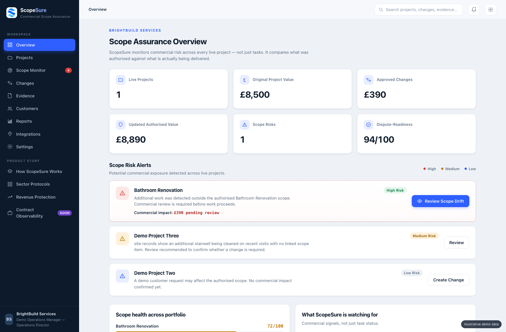Click £390 pending review text

tap(196, 213)
